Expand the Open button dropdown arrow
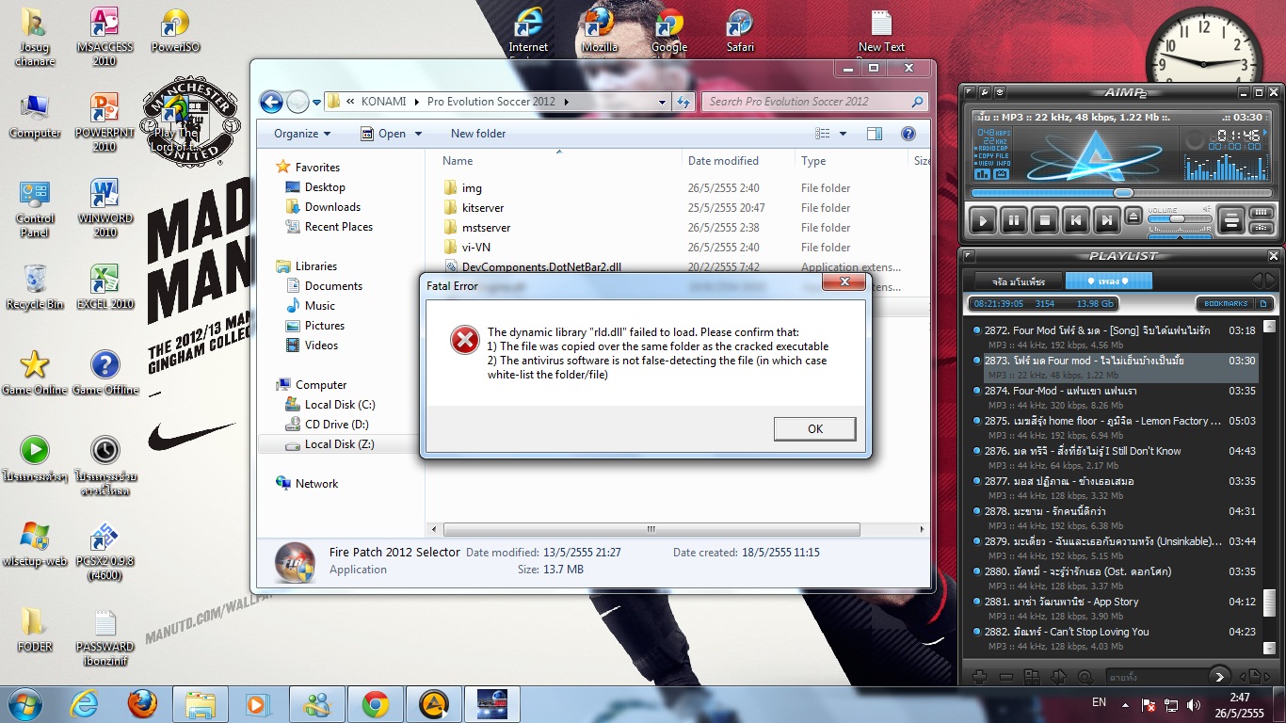 tap(417, 134)
